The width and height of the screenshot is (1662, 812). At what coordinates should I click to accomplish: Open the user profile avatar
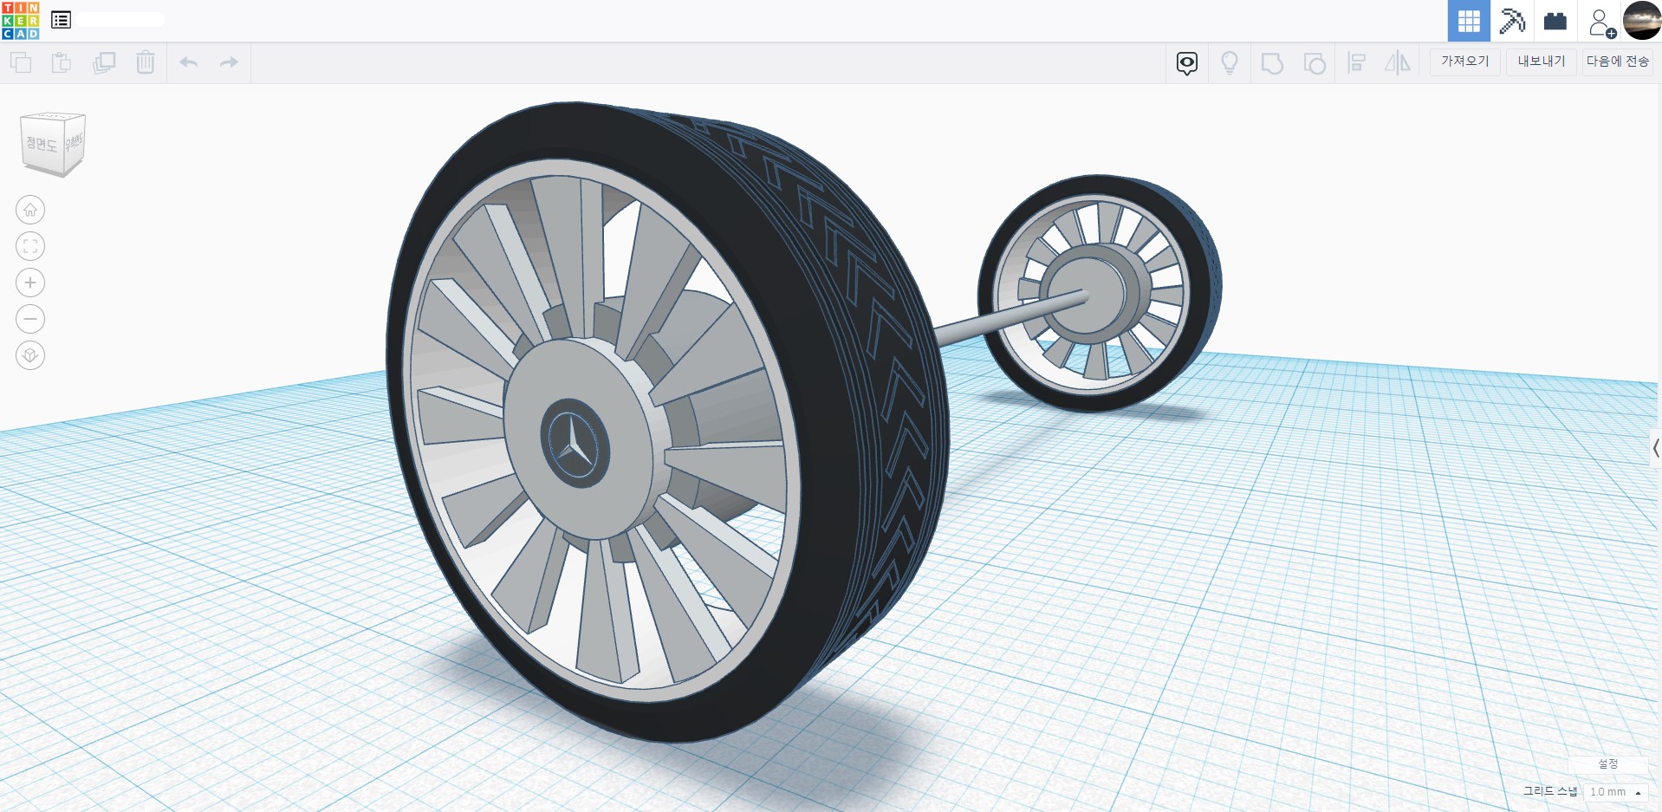[x=1641, y=21]
